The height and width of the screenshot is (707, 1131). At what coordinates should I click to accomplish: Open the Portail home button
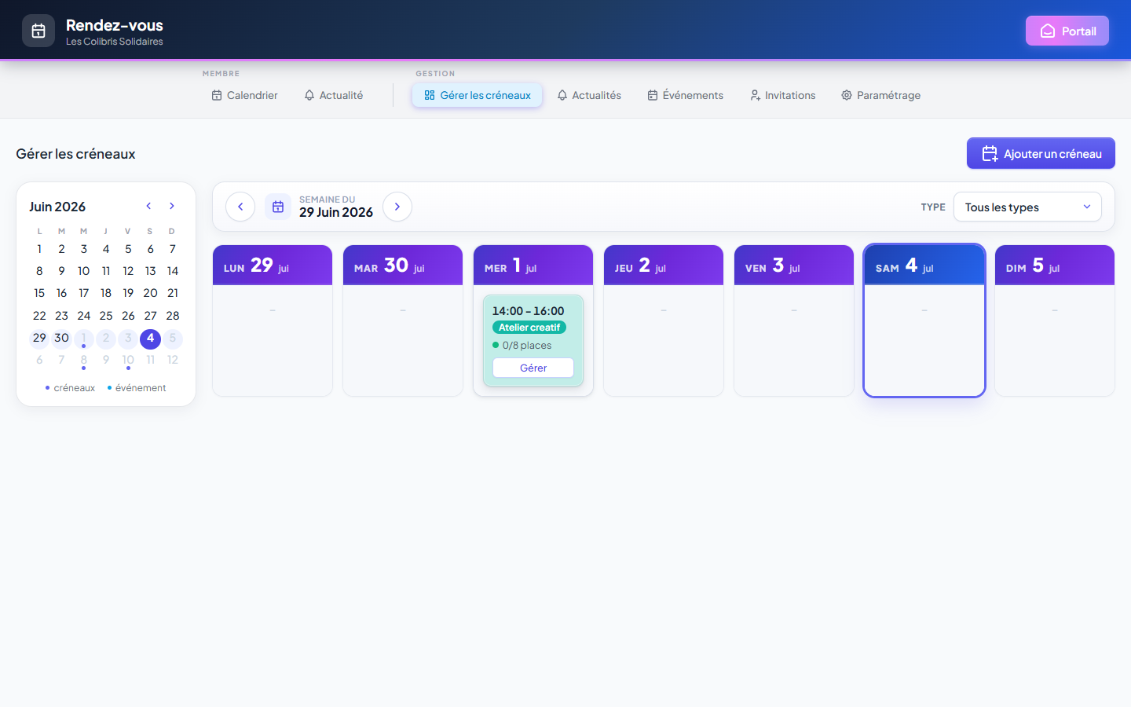(x=1067, y=31)
